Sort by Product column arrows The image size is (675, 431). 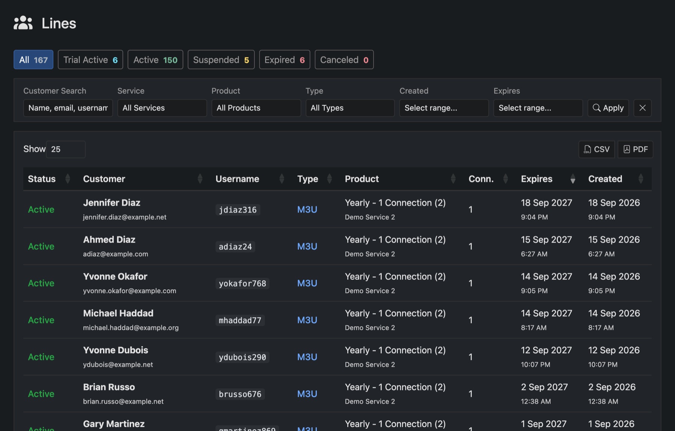click(x=453, y=179)
